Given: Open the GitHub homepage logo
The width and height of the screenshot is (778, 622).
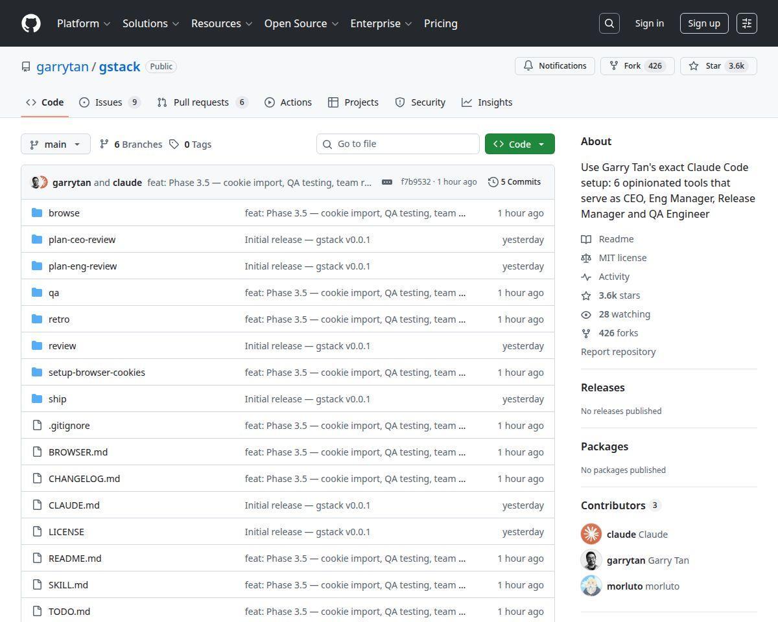Looking at the screenshot, I should tap(31, 23).
